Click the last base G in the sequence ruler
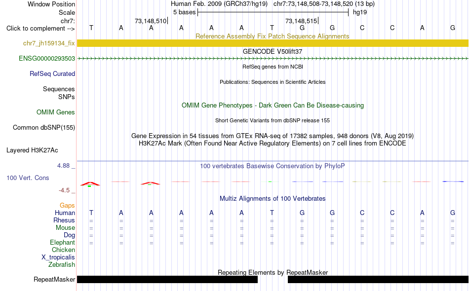 pyautogui.click(x=453, y=28)
